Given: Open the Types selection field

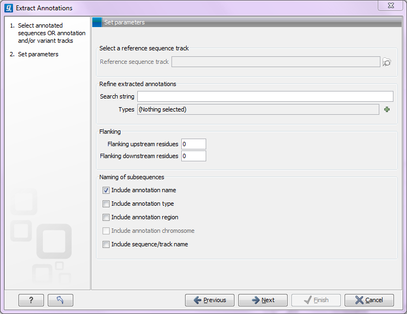Looking at the screenshot, I should pos(258,109).
